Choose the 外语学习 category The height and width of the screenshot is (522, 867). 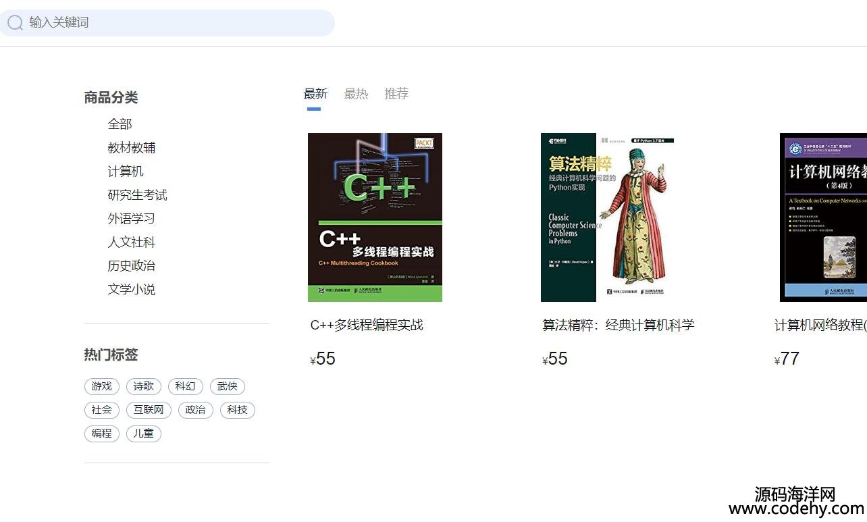[x=132, y=219]
